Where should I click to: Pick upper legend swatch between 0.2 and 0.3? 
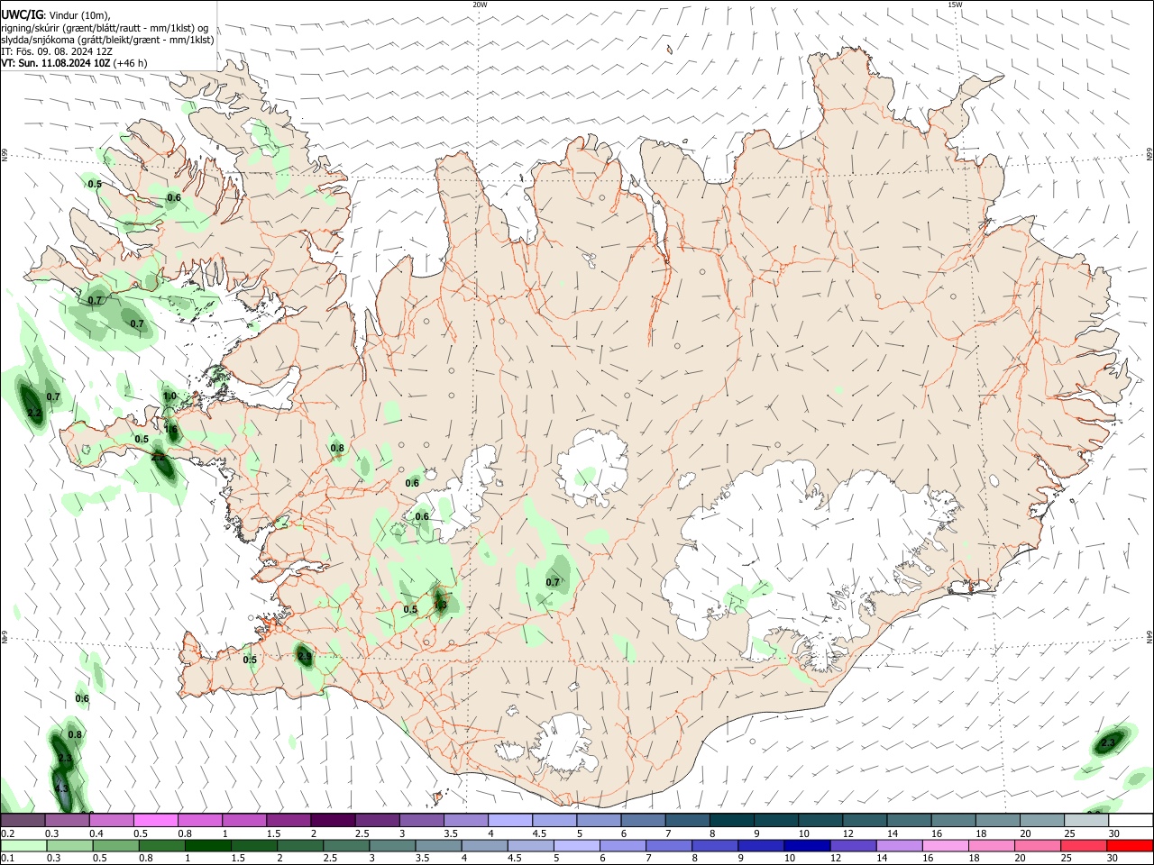point(23,820)
